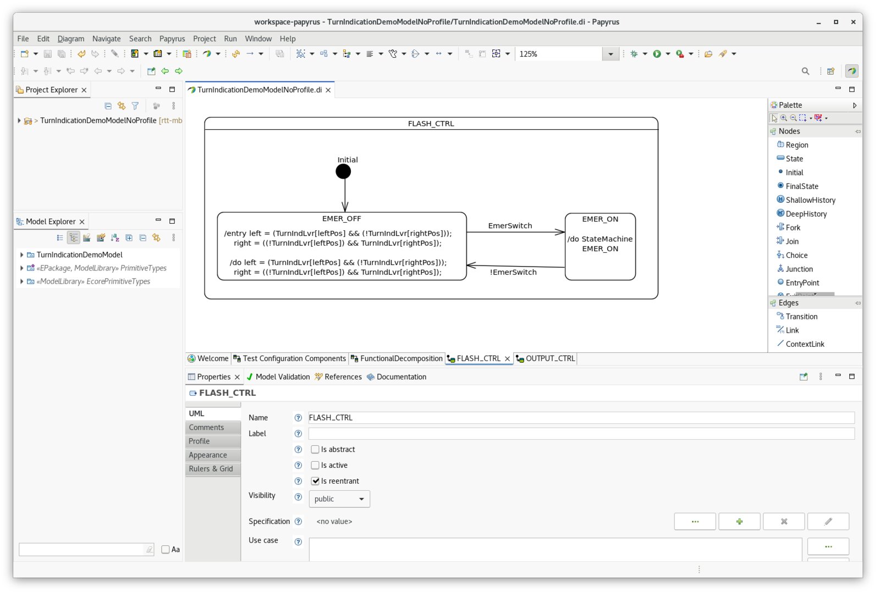Toggle the Is abstract checkbox

315,450
